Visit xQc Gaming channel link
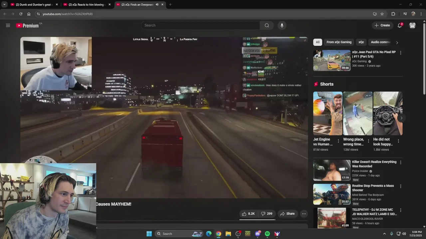This screenshot has height=239, width=426. 359,61
